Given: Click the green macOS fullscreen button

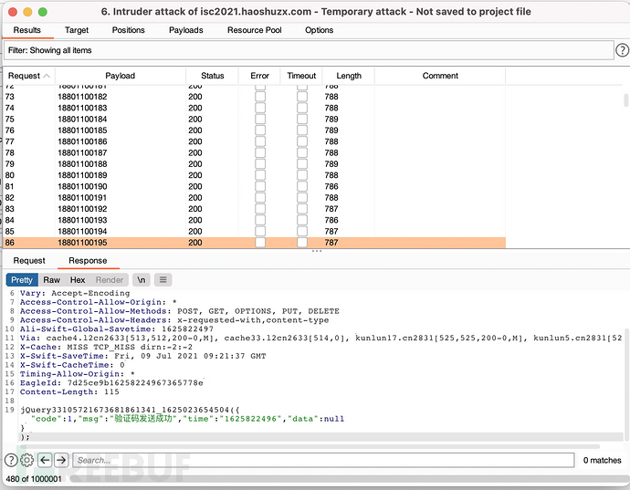Looking at the screenshot, I should point(43,12).
